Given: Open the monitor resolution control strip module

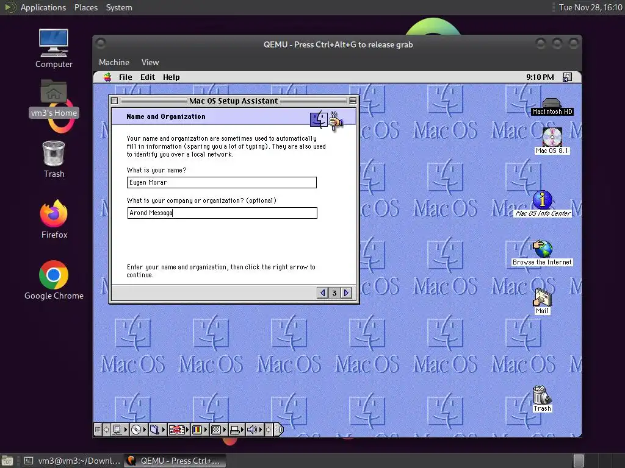Looking at the screenshot, I should click(219, 430).
